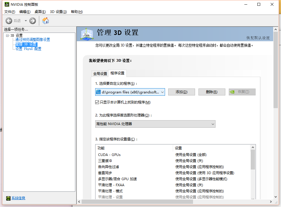Click the settings list vertical scrollbar thumb
The height and width of the screenshot is (207, 281).
point(253,160)
